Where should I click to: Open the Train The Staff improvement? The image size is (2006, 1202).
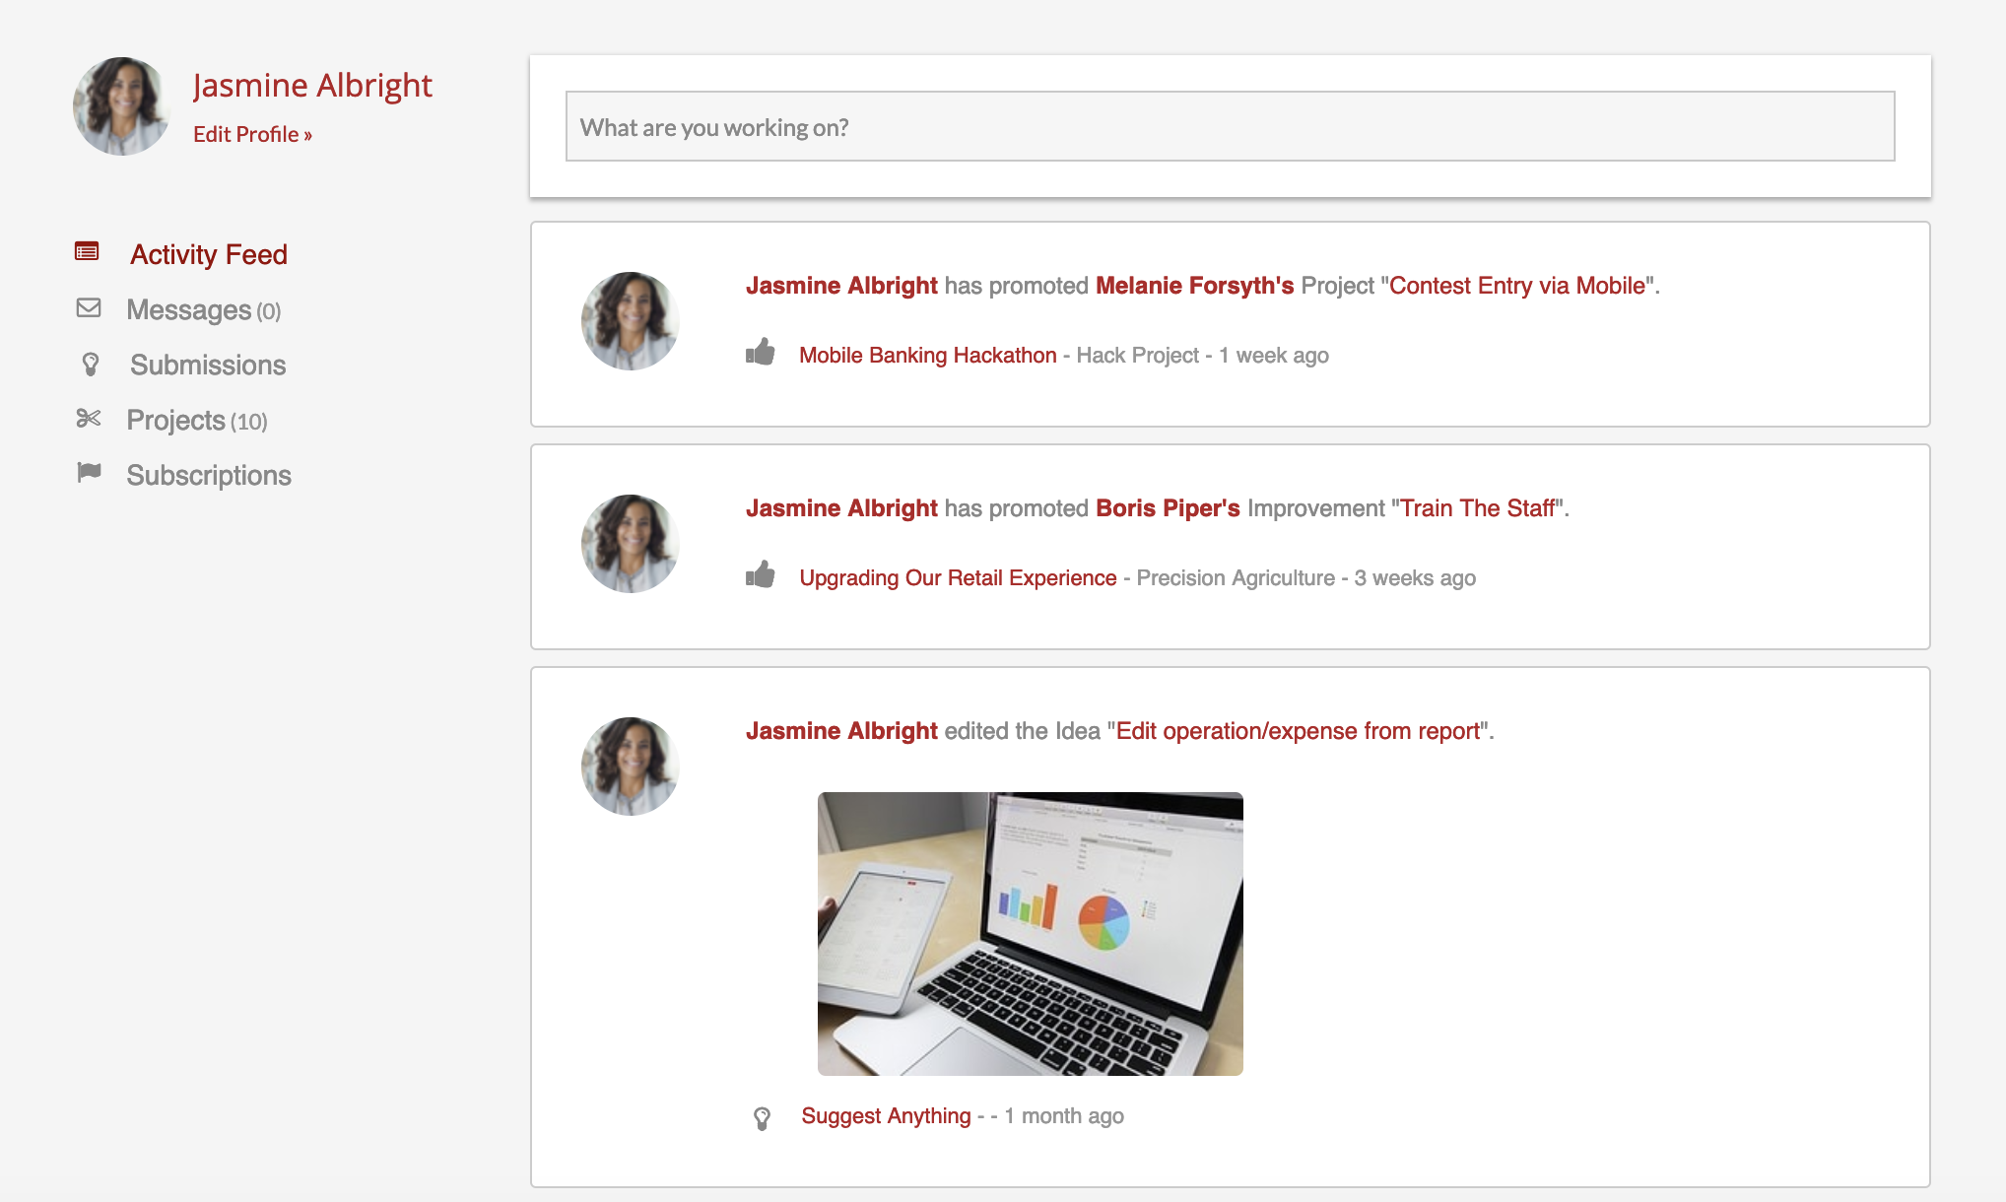tap(1478, 508)
